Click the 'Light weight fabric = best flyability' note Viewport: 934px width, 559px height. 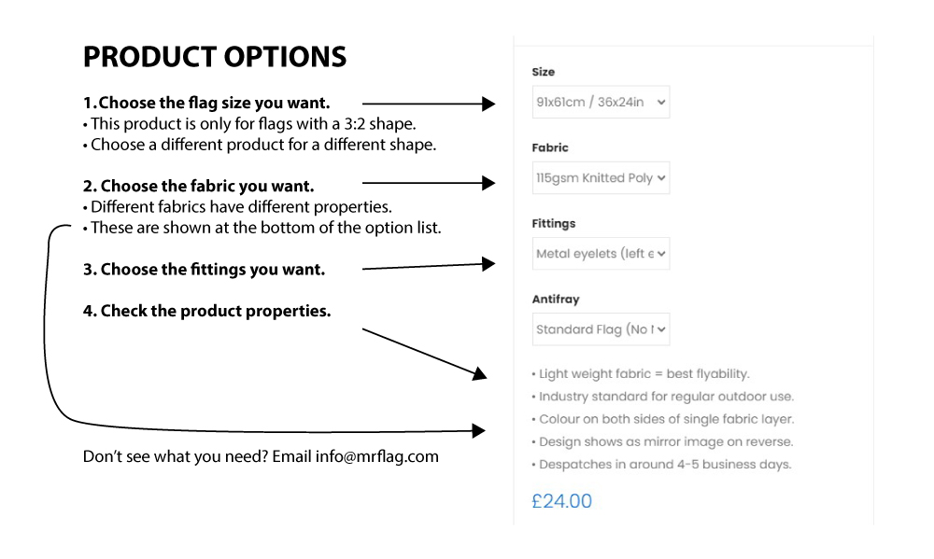pos(641,374)
